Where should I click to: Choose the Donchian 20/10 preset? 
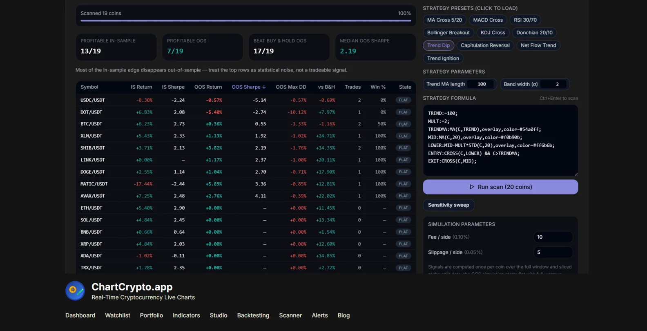click(534, 33)
